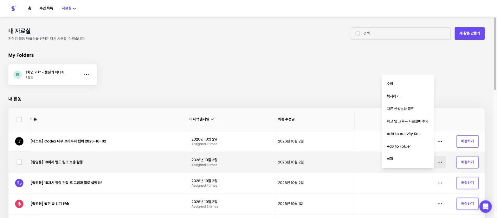Open the chat support bubble icon

(485, 206)
